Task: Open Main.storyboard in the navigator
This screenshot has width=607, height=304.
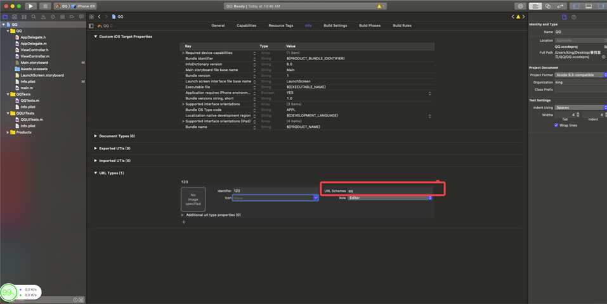Action: click(x=34, y=63)
